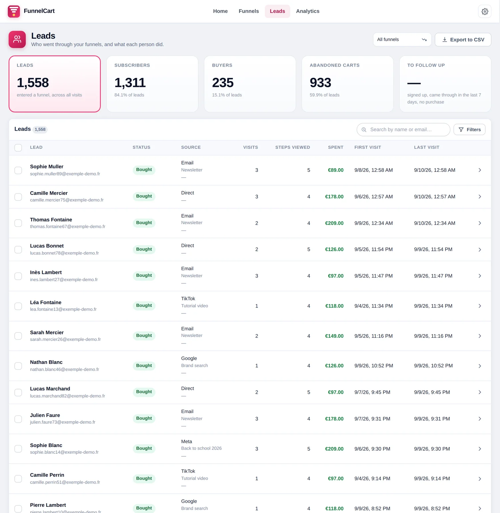
Task: Go to Sarah Mercier's details arrow
Action: tap(480, 336)
